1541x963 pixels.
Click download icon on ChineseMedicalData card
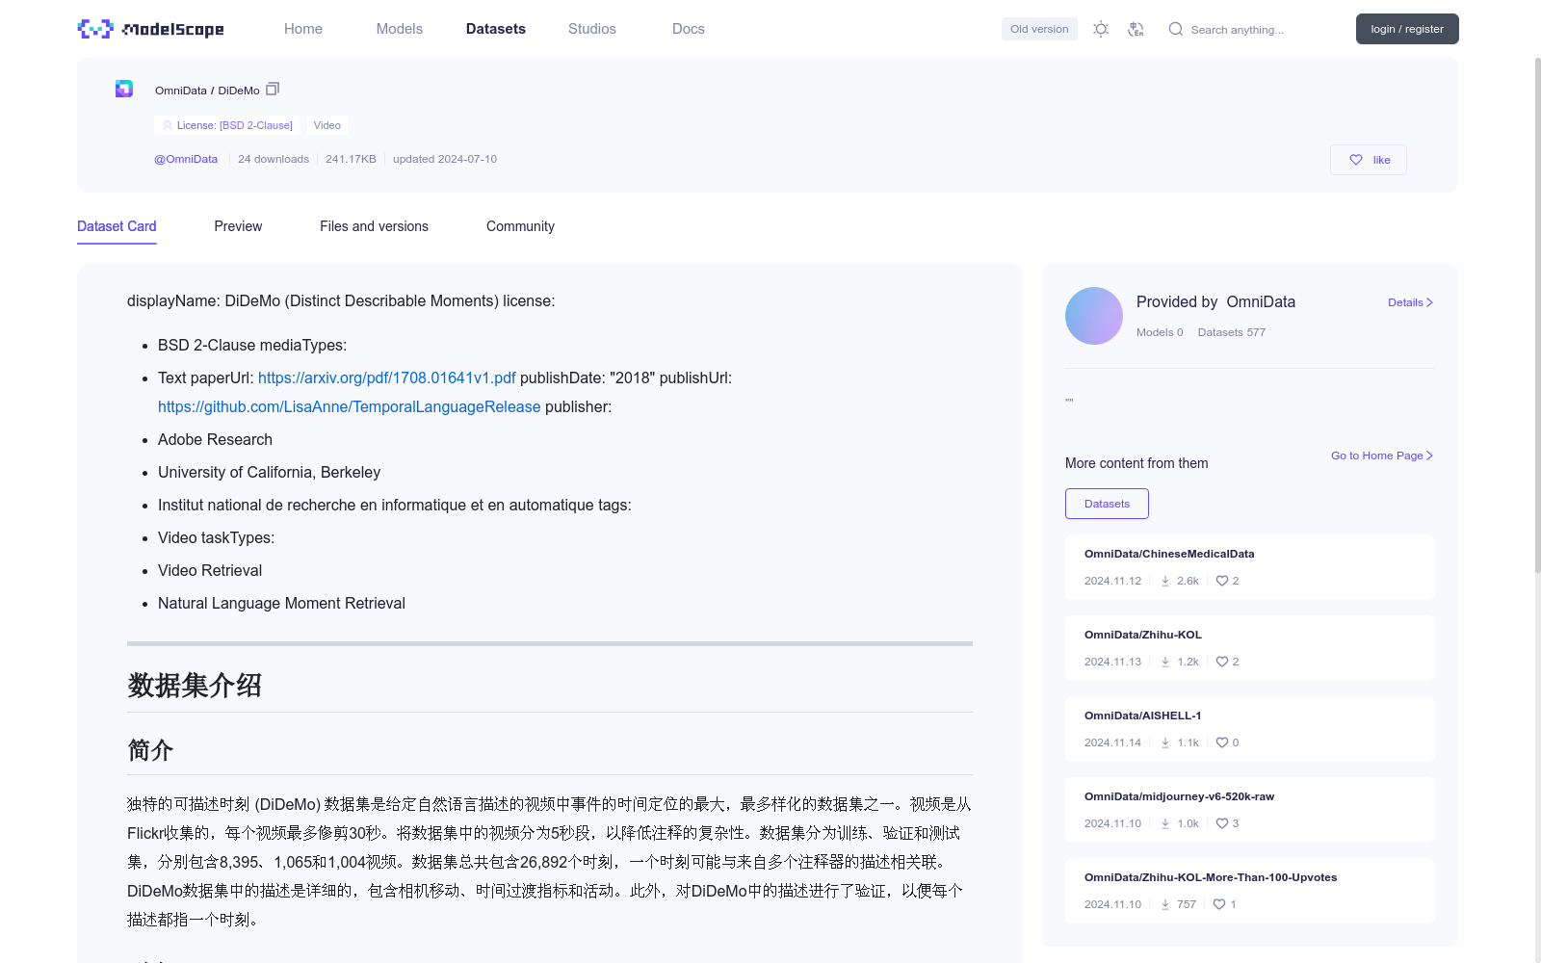[x=1165, y=581]
